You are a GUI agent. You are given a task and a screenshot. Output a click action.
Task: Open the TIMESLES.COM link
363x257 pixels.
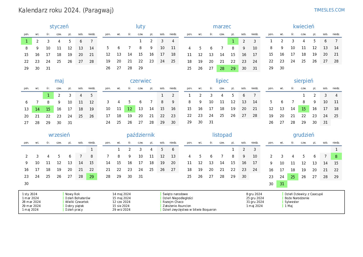[x=329, y=10]
